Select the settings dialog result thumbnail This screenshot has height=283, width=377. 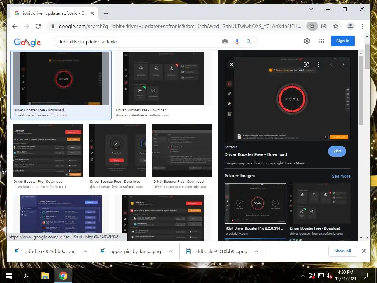coord(182,150)
